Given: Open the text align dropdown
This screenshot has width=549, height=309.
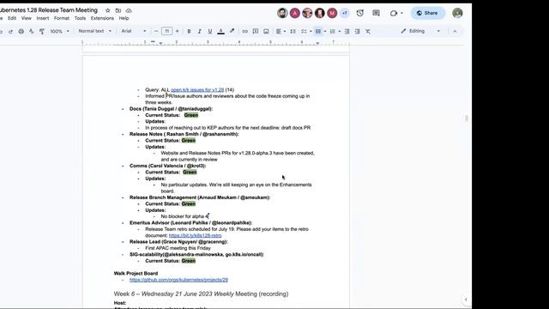Looking at the screenshot, I should [x=281, y=31].
